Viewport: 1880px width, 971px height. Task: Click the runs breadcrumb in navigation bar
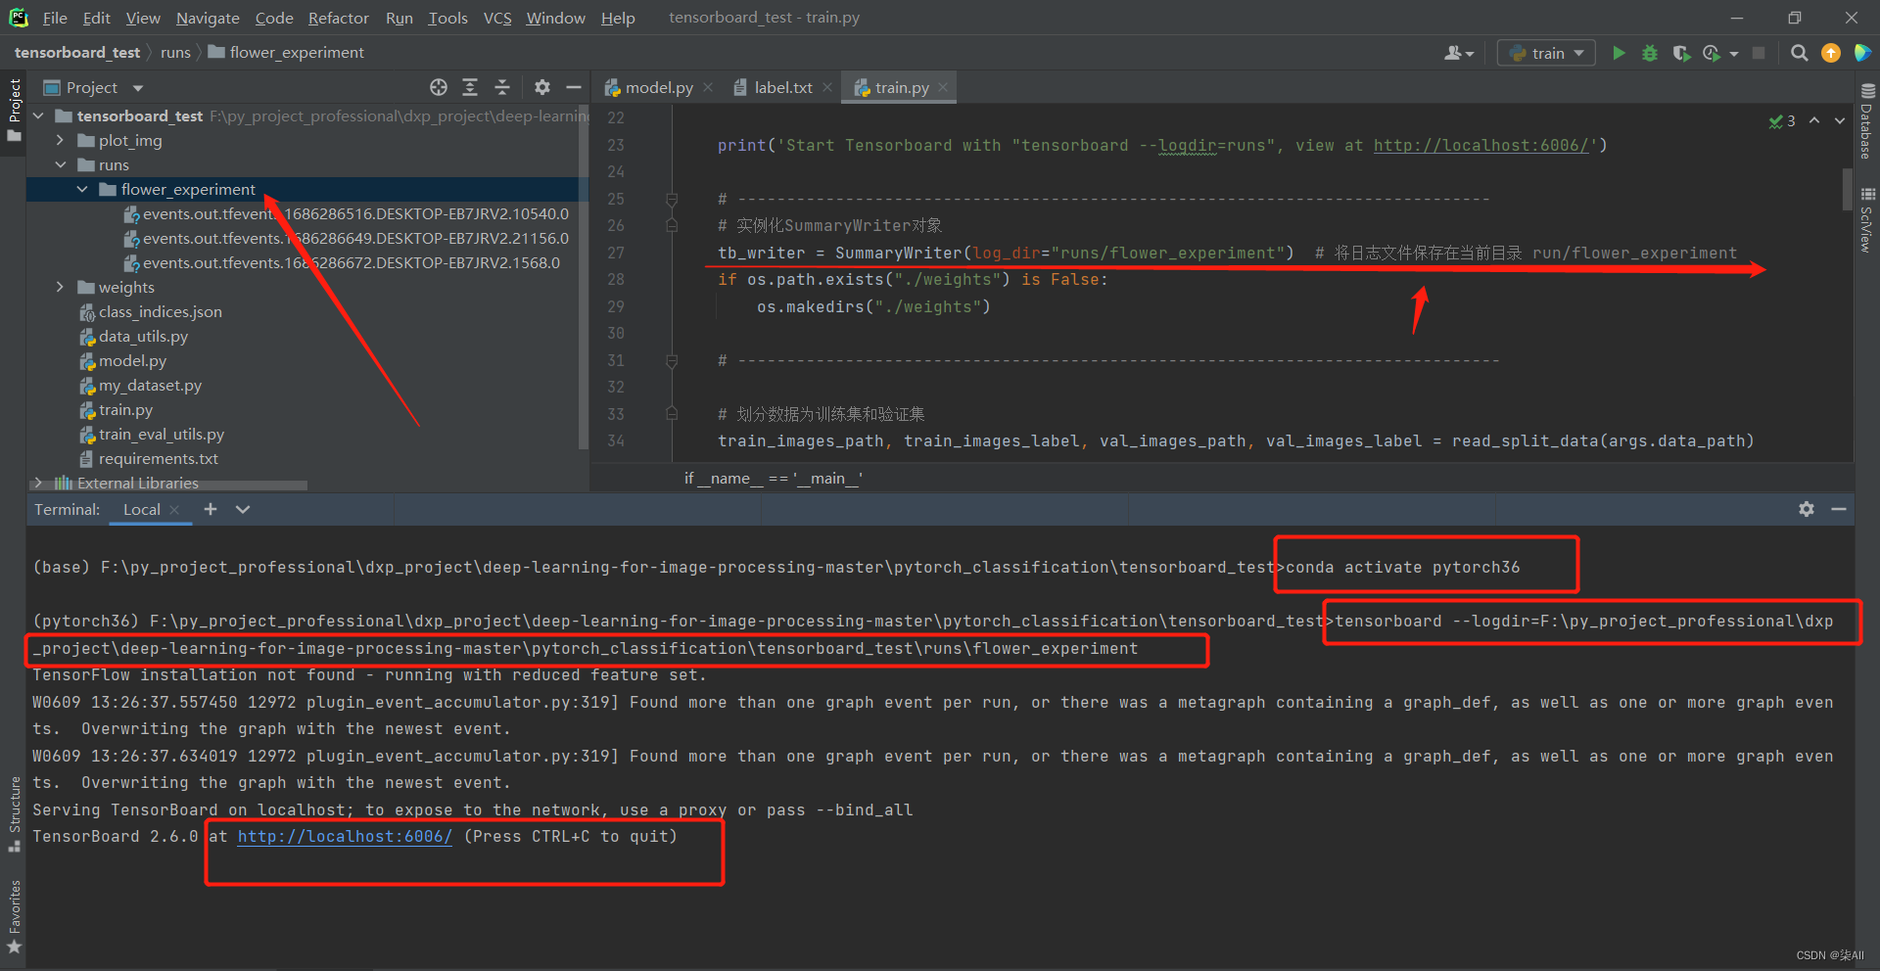[175, 52]
